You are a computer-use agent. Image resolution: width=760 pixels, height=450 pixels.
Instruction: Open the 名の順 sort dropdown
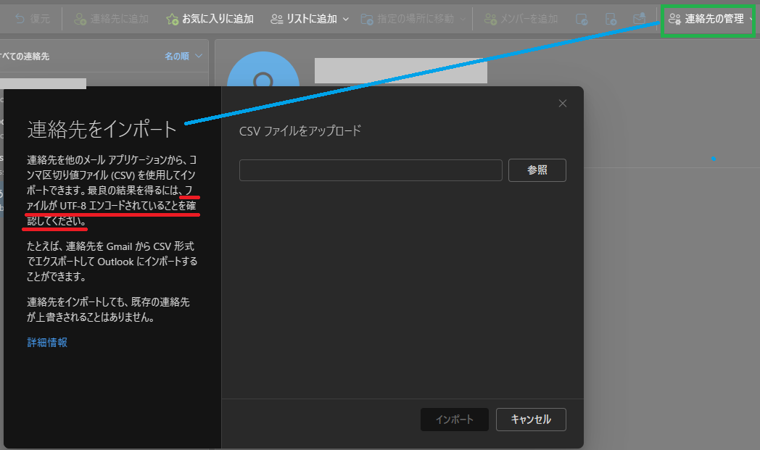click(183, 57)
